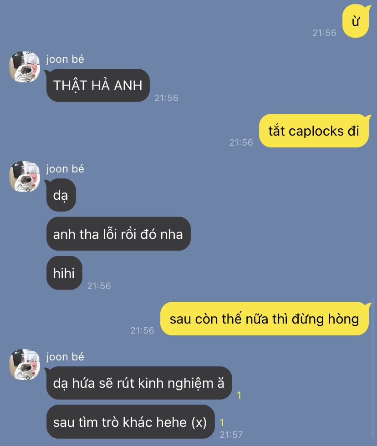Image resolution: width=377 pixels, height=446 pixels.
Task: Click joon bé name above the last message group
Action: tap(65, 357)
